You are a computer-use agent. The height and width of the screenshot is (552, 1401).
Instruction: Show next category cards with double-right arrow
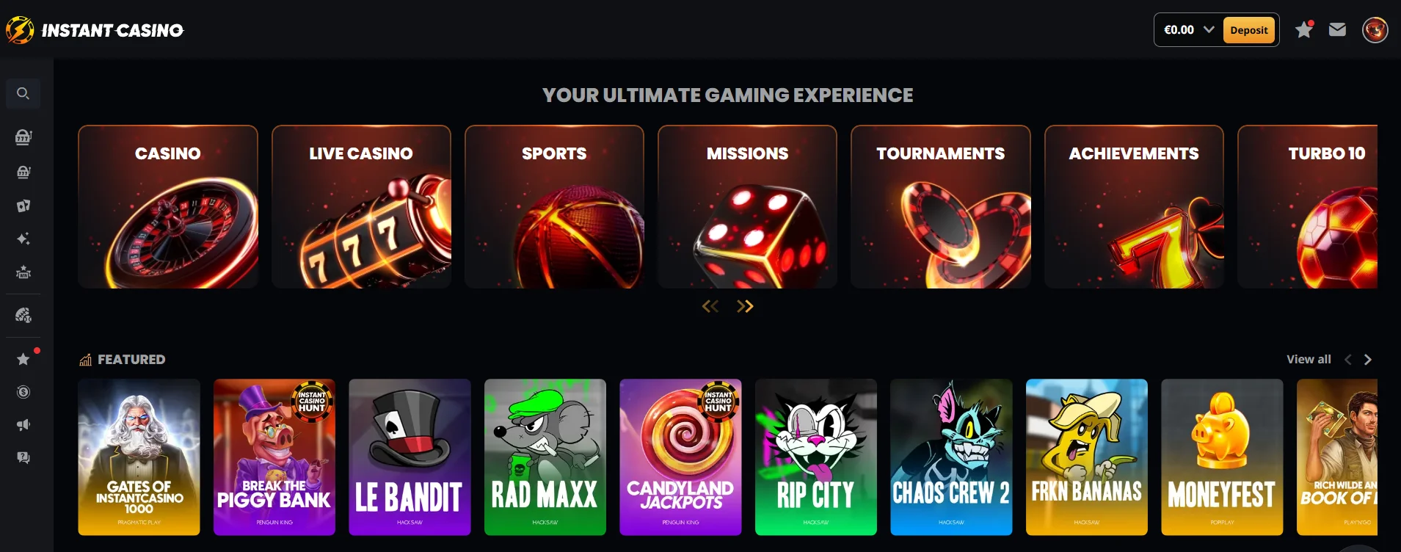tap(745, 306)
